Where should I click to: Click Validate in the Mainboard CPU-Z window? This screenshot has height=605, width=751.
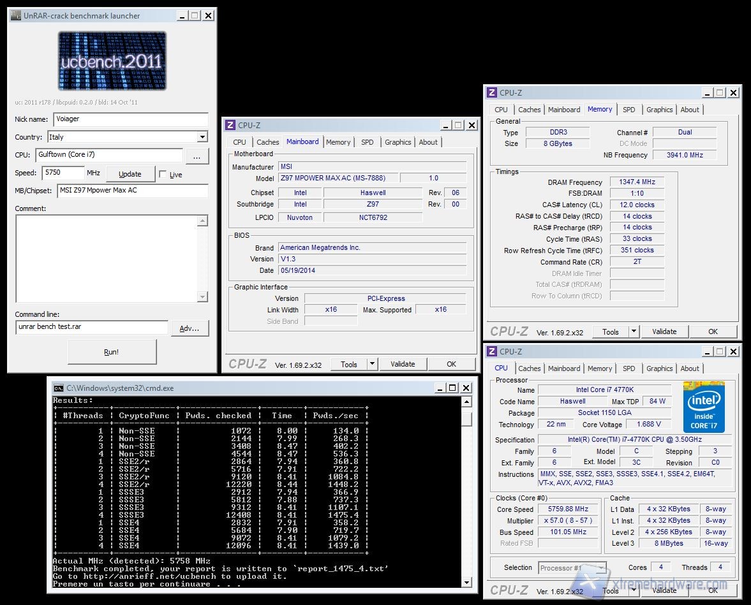[403, 365]
